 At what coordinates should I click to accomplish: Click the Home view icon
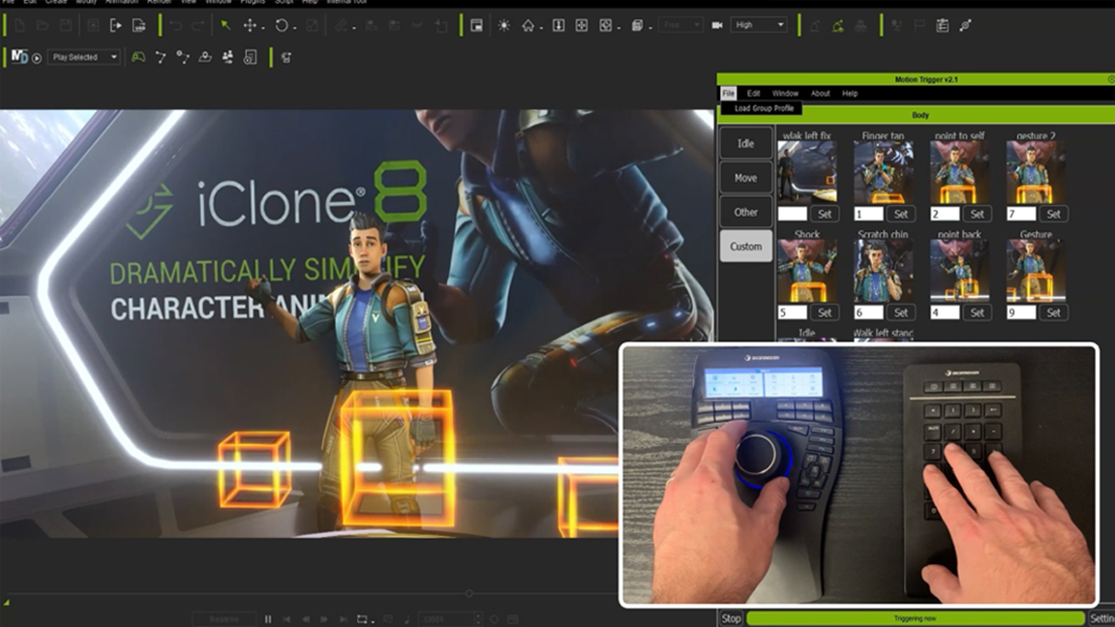[528, 25]
